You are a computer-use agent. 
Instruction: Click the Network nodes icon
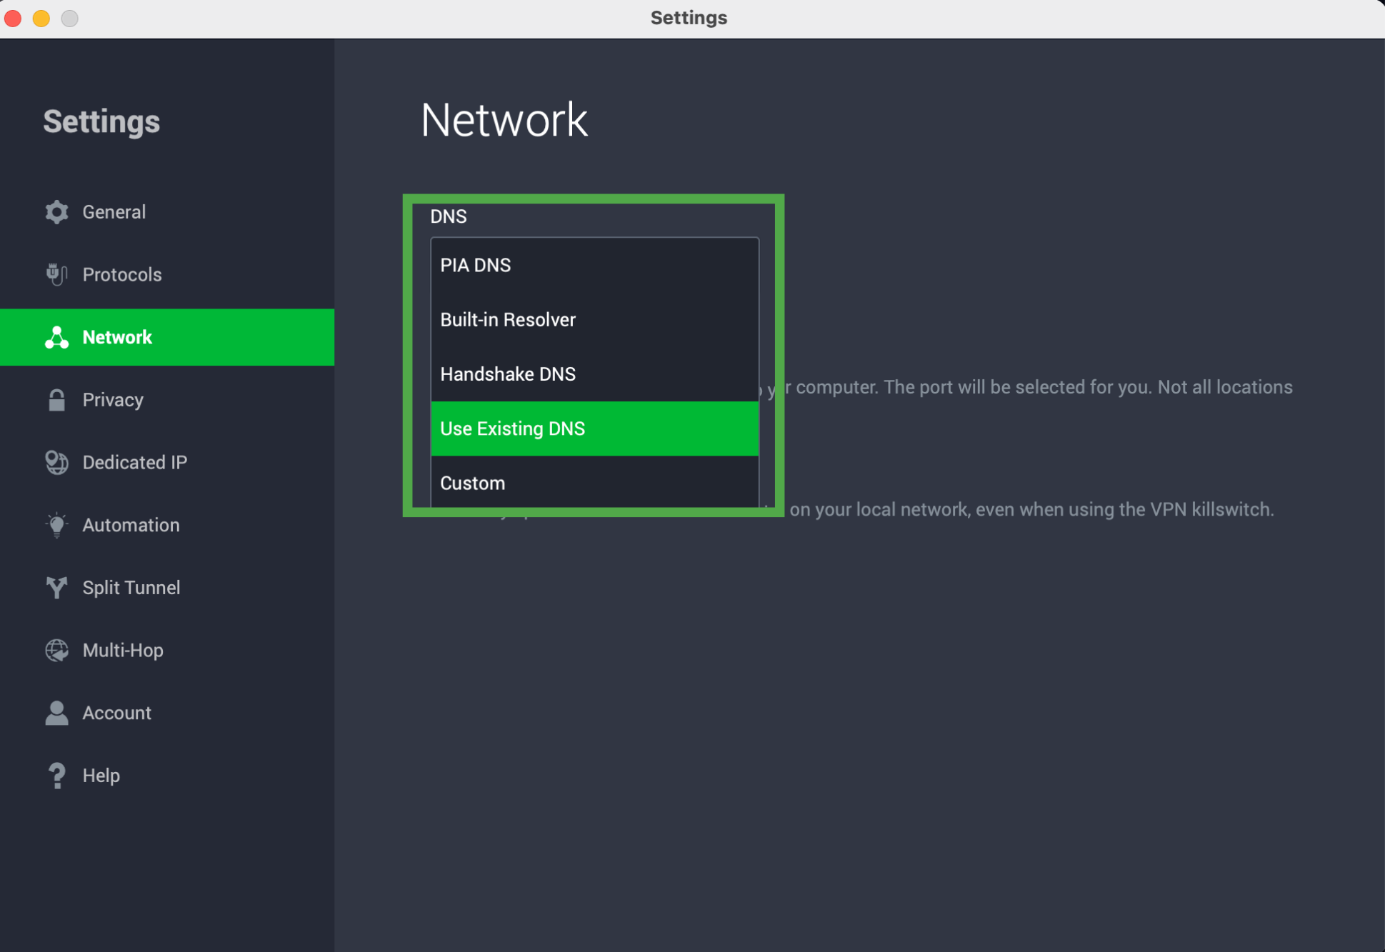pos(56,337)
